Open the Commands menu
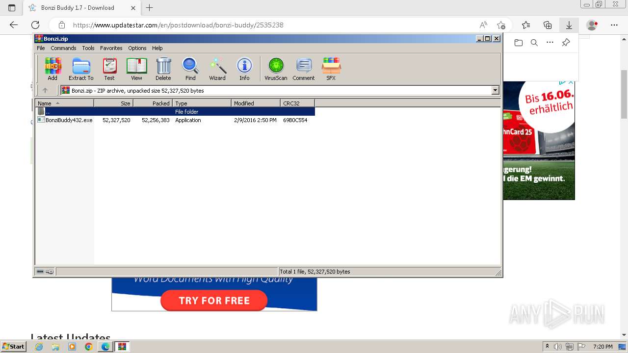628x353 pixels. pyautogui.click(x=63, y=48)
